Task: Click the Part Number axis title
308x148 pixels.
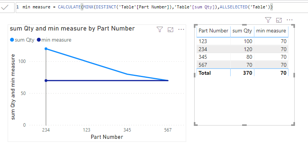Action: coord(107,137)
